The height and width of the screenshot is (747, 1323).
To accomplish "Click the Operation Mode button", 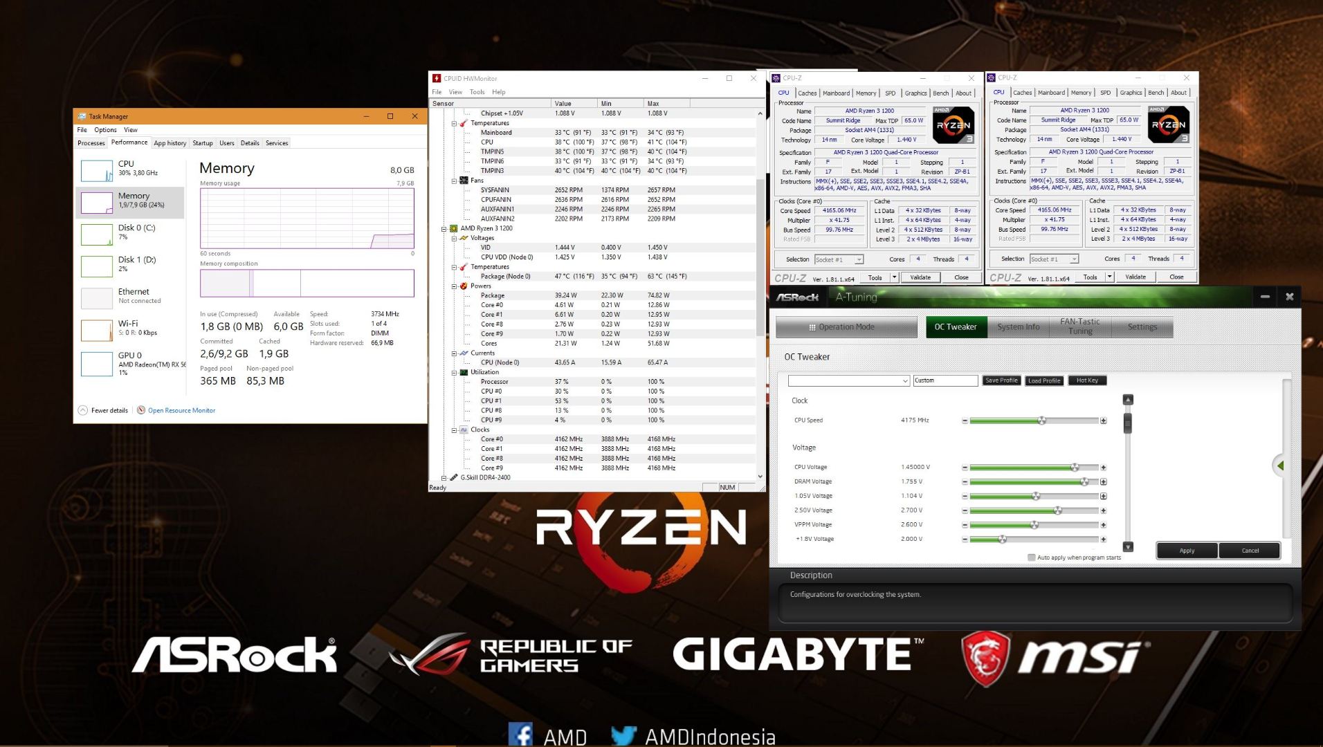I will [846, 327].
